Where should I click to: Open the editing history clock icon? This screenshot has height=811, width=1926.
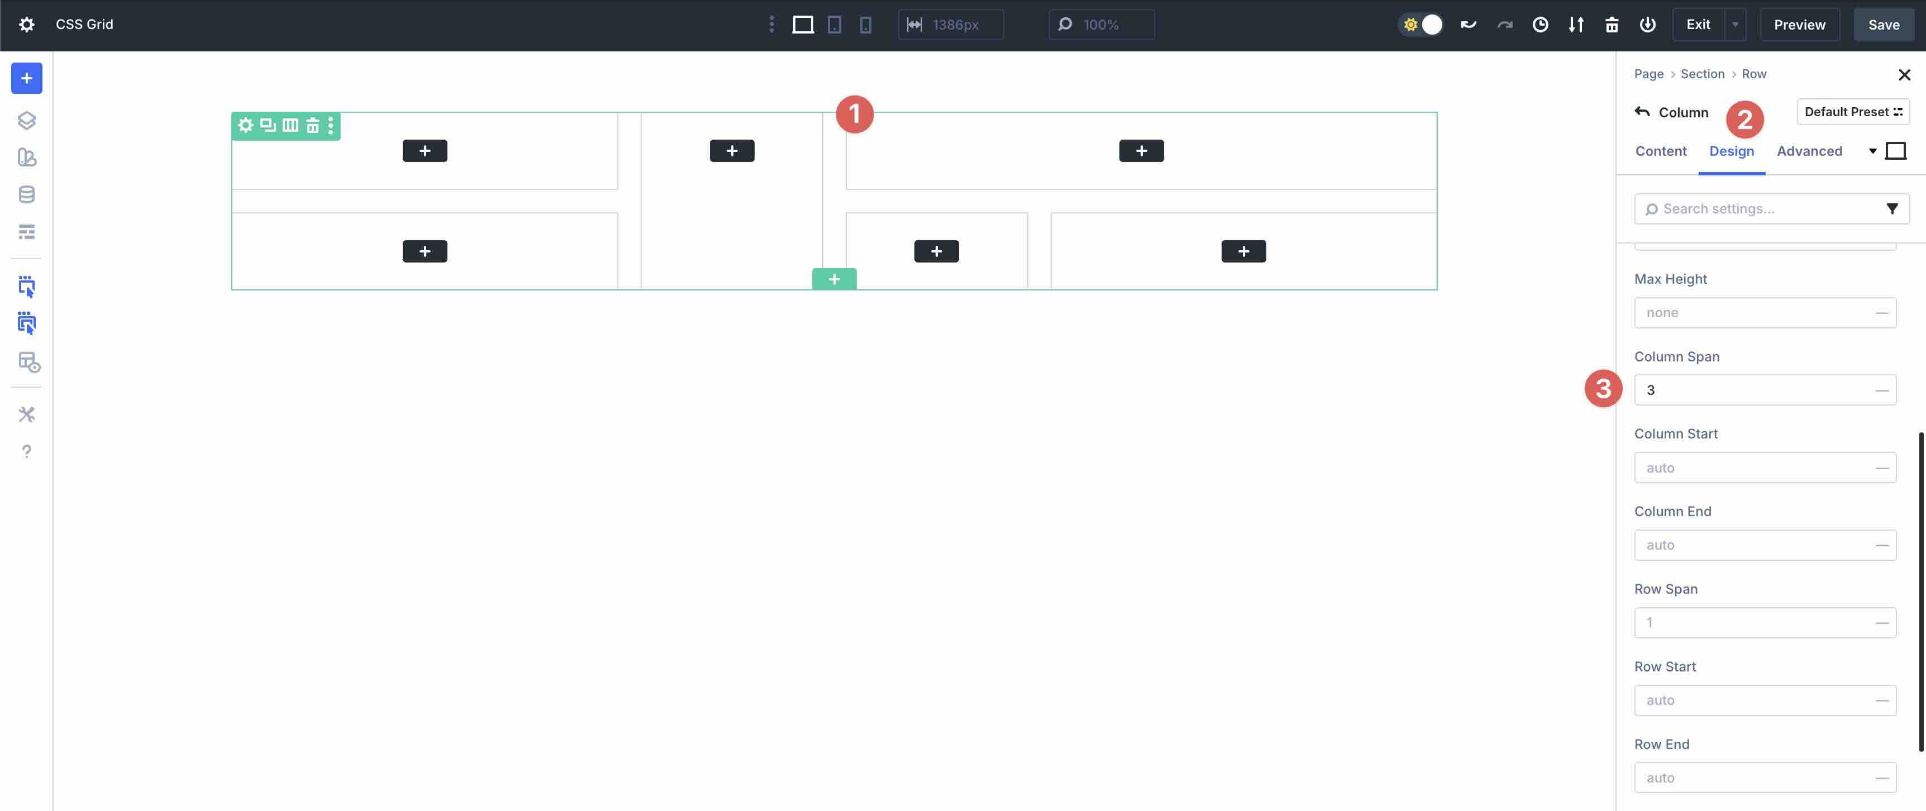coord(1540,24)
